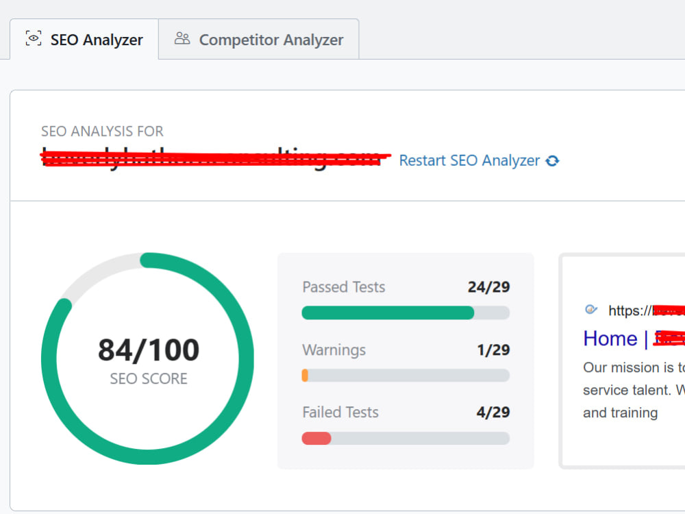Click the 4/29 failed count
This screenshot has height=514, width=685.
(x=493, y=412)
